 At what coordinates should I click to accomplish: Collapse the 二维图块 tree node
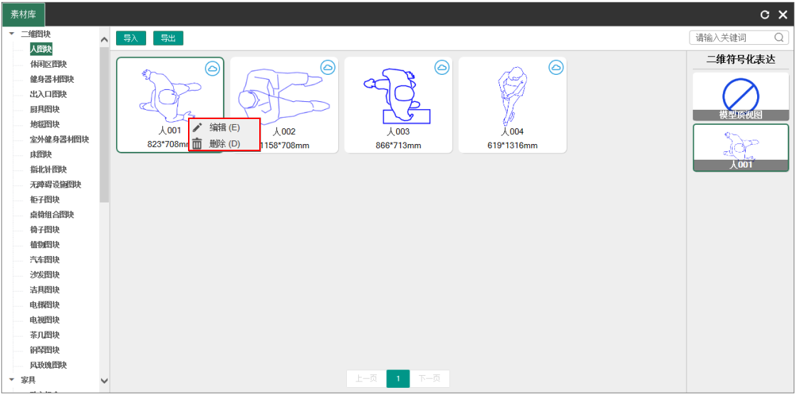click(11, 34)
